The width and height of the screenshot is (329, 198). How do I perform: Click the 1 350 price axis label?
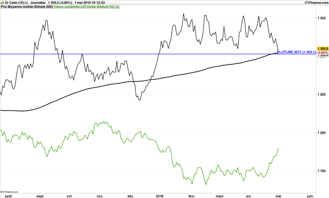pos(321,18)
